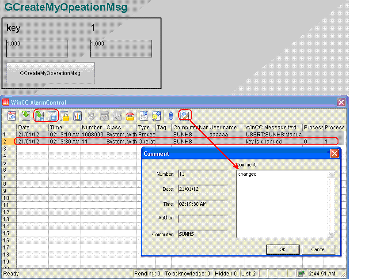Click the Time column header
The image size is (376, 279).
click(64, 127)
